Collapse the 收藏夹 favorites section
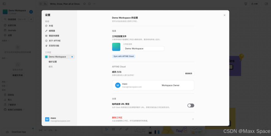Viewport: 271px width, 136px height. pos(5,41)
